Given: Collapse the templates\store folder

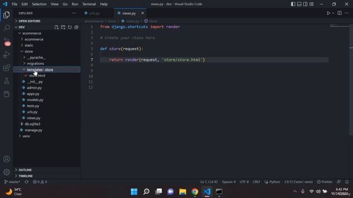Looking at the screenshot, I should 47,70.
